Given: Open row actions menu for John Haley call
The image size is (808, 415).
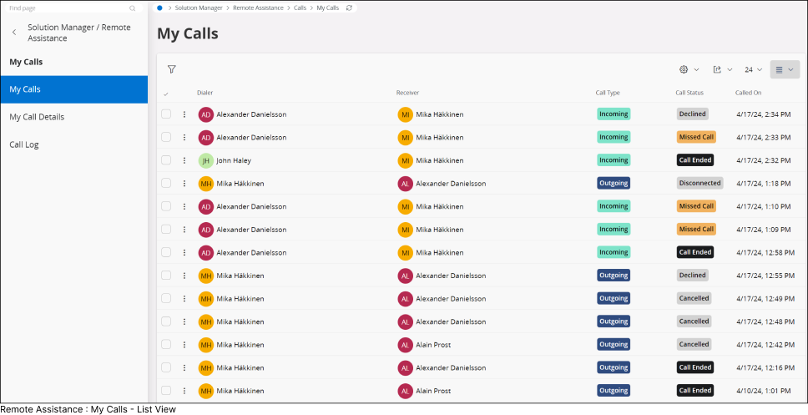Looking at the screenshot, I should pos(184,160).
